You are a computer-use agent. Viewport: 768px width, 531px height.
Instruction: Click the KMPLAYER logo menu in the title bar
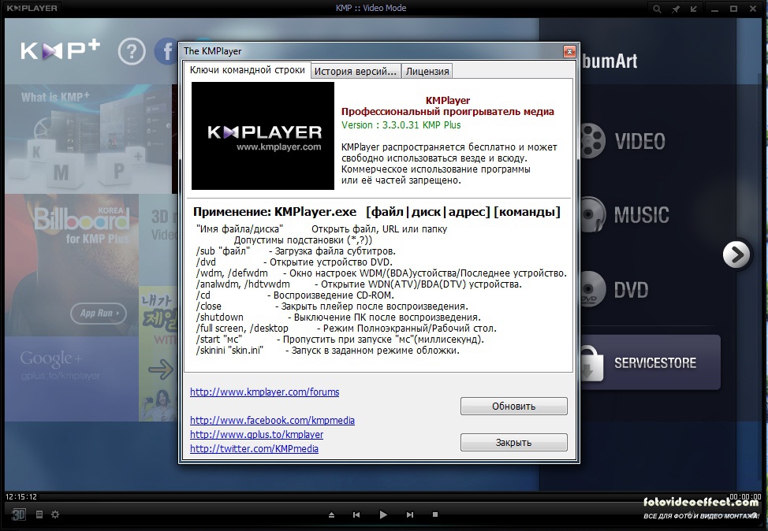pyautogui.click(x=32, y=8)
